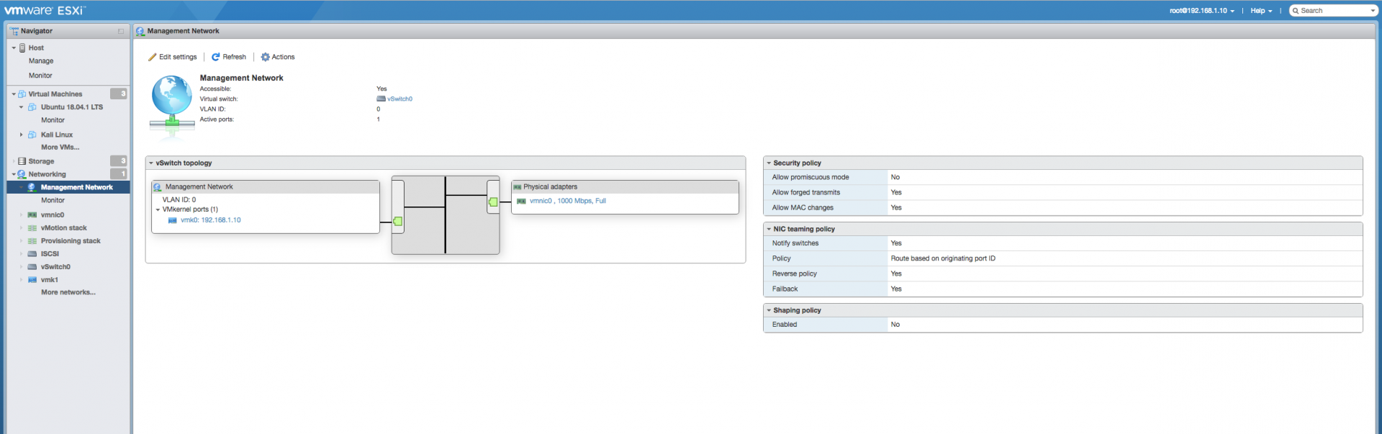Click the Actions gear icon

tap(266, 57)
